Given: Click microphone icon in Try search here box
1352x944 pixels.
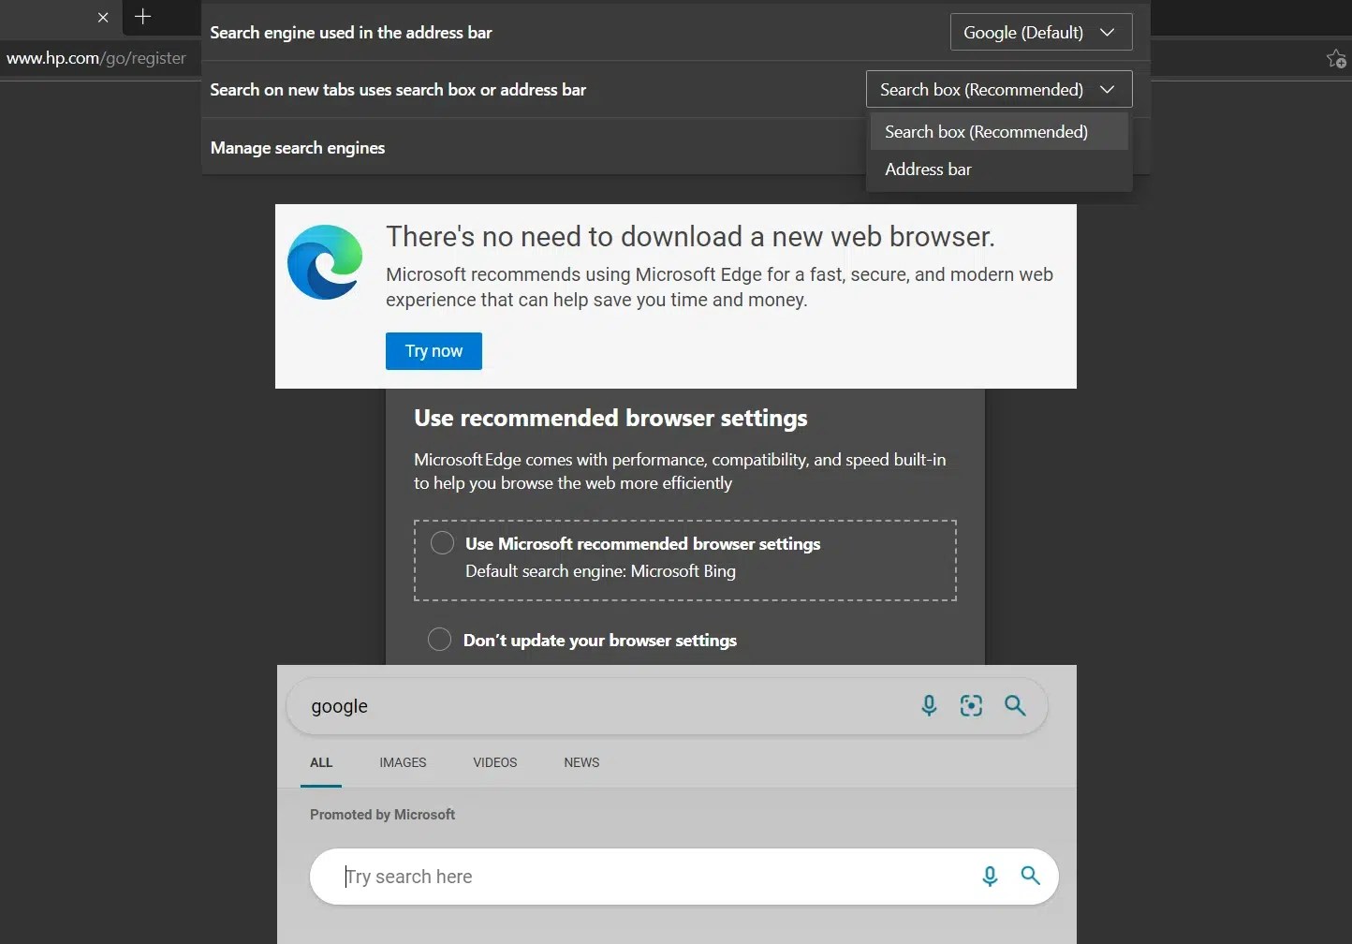Looking at the screenshot, I should pos(990,877).
